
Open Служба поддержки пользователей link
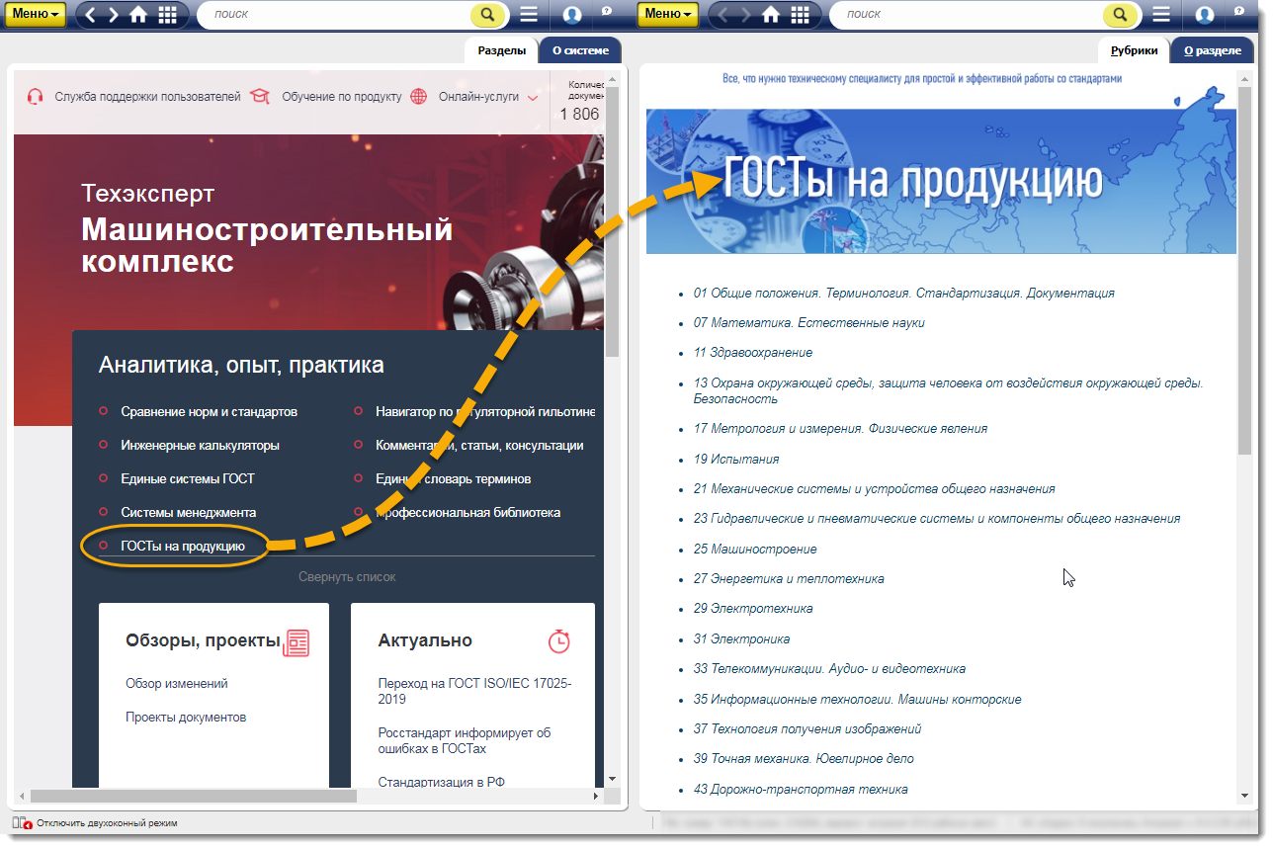click(x=148, y=97)
